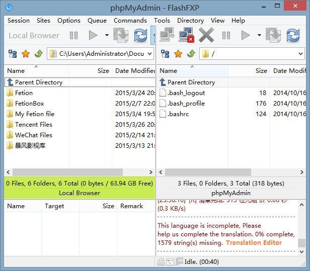The image size is (310, 271).
Task: Click remote pane go-up-directory green arrow
Action: tap(191, 54)
